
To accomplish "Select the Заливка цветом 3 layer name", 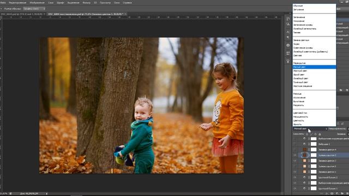I will (327, 166).
